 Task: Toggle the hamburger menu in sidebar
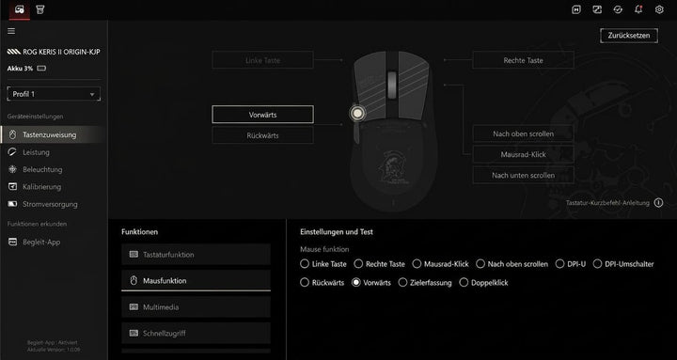coord(11,31)
